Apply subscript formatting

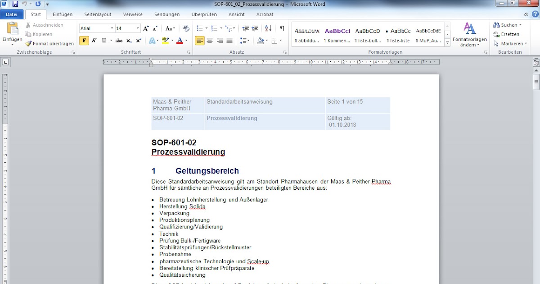[x=129, y=41]
